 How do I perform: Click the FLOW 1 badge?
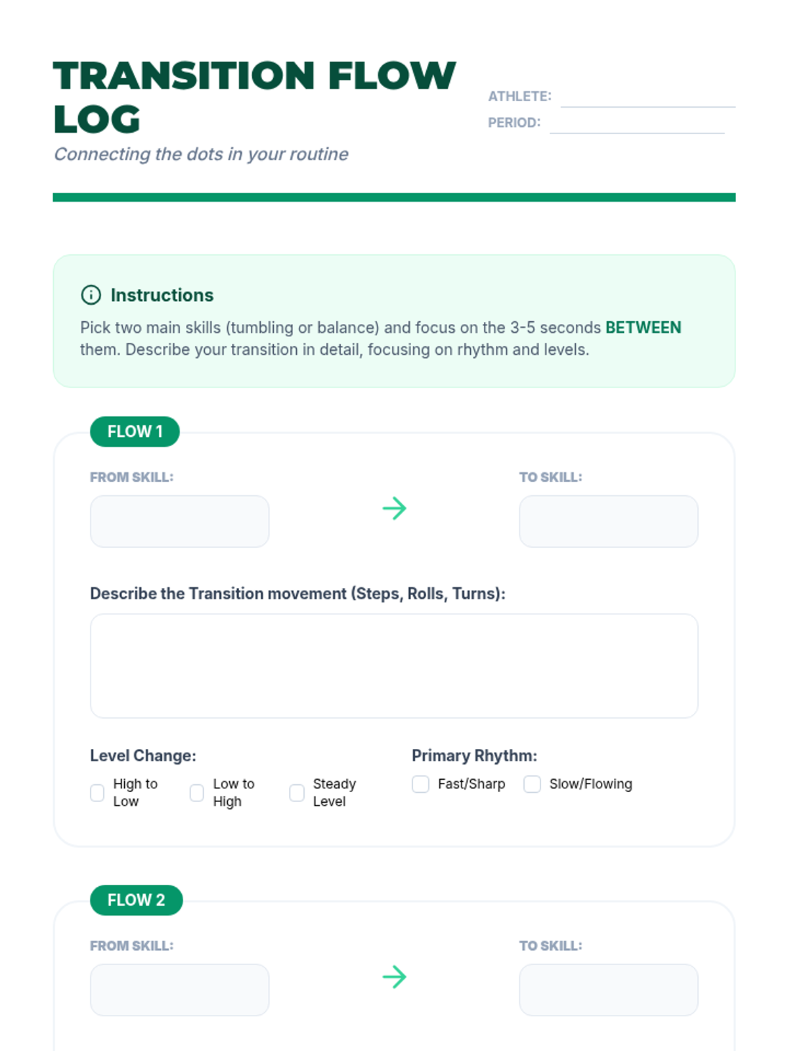click(135, 432)
